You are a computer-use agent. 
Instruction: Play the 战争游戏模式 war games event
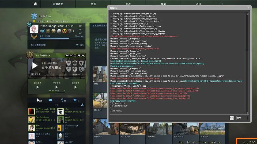tap(35, 66)
